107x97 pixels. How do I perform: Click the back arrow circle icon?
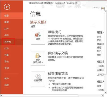[7, 7]
